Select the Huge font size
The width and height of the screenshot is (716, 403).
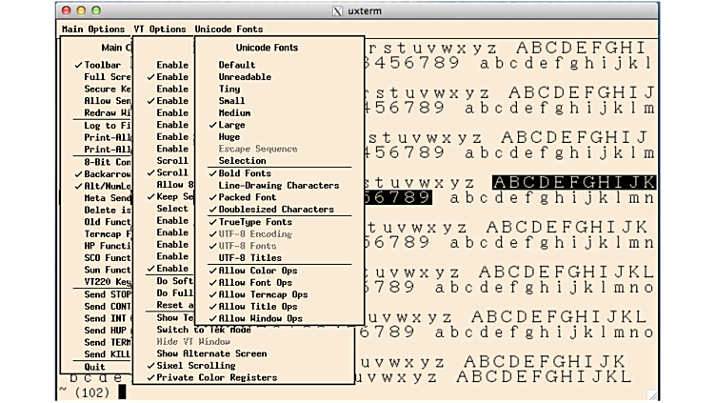click(x=229, y=137)
